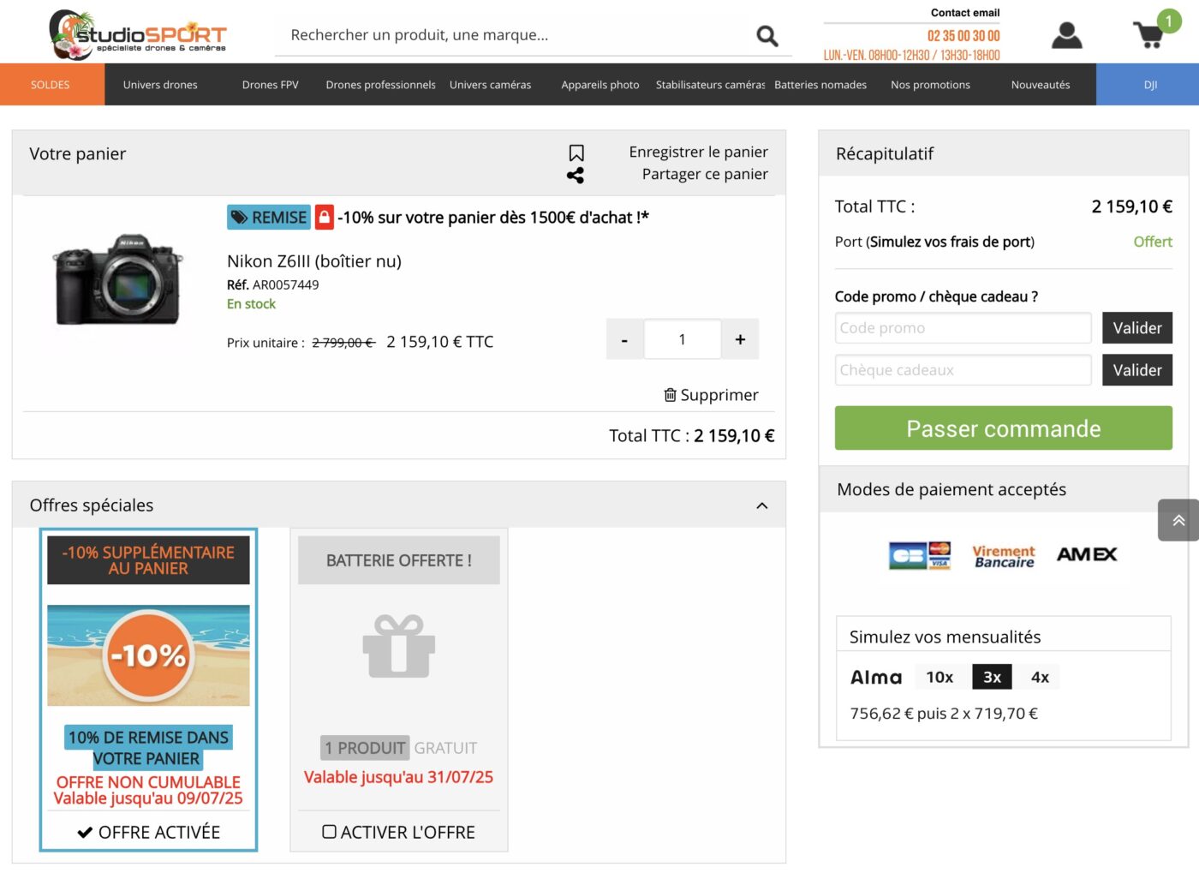Click the Chèque cadeaux input field

(x=963, y=370)
